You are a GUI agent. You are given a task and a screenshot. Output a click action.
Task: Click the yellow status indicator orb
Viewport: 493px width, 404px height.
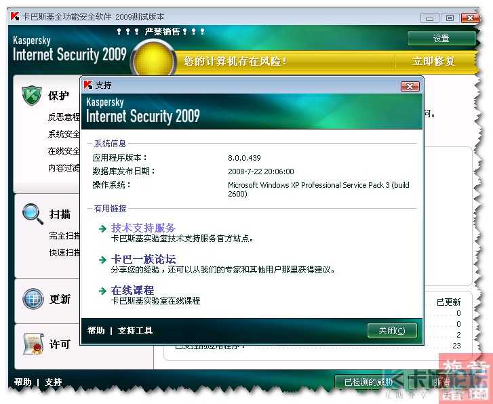coord(153,60)
